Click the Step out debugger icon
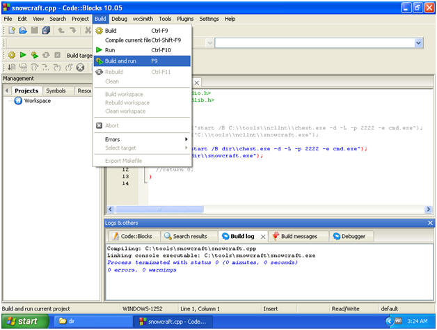The height and width of the screenshot is (330, 437). (57, 68)
